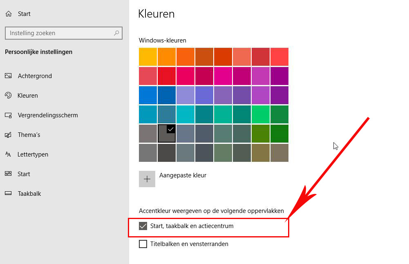Open the Lettertypen section
This screenshot has height=264, width=409.
[33, 154]
